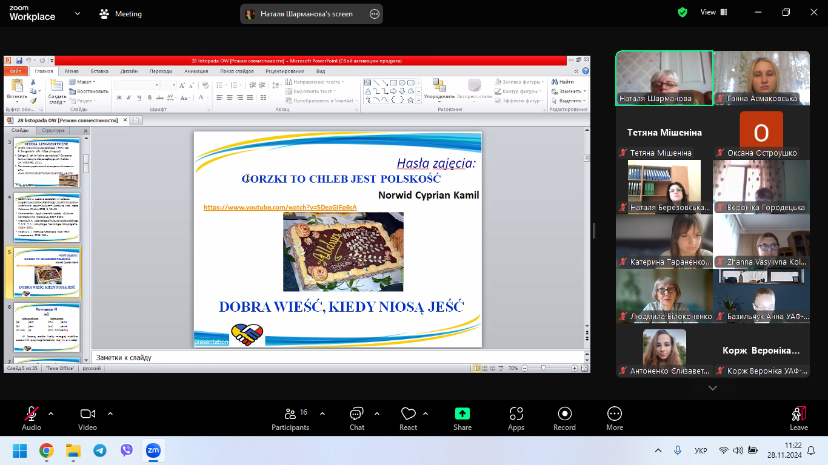The height and width of the screenshot is (465, 828).
Task: Open Audio options caret next to microphone
Action: pyautogui.click(x=51, y=414)
